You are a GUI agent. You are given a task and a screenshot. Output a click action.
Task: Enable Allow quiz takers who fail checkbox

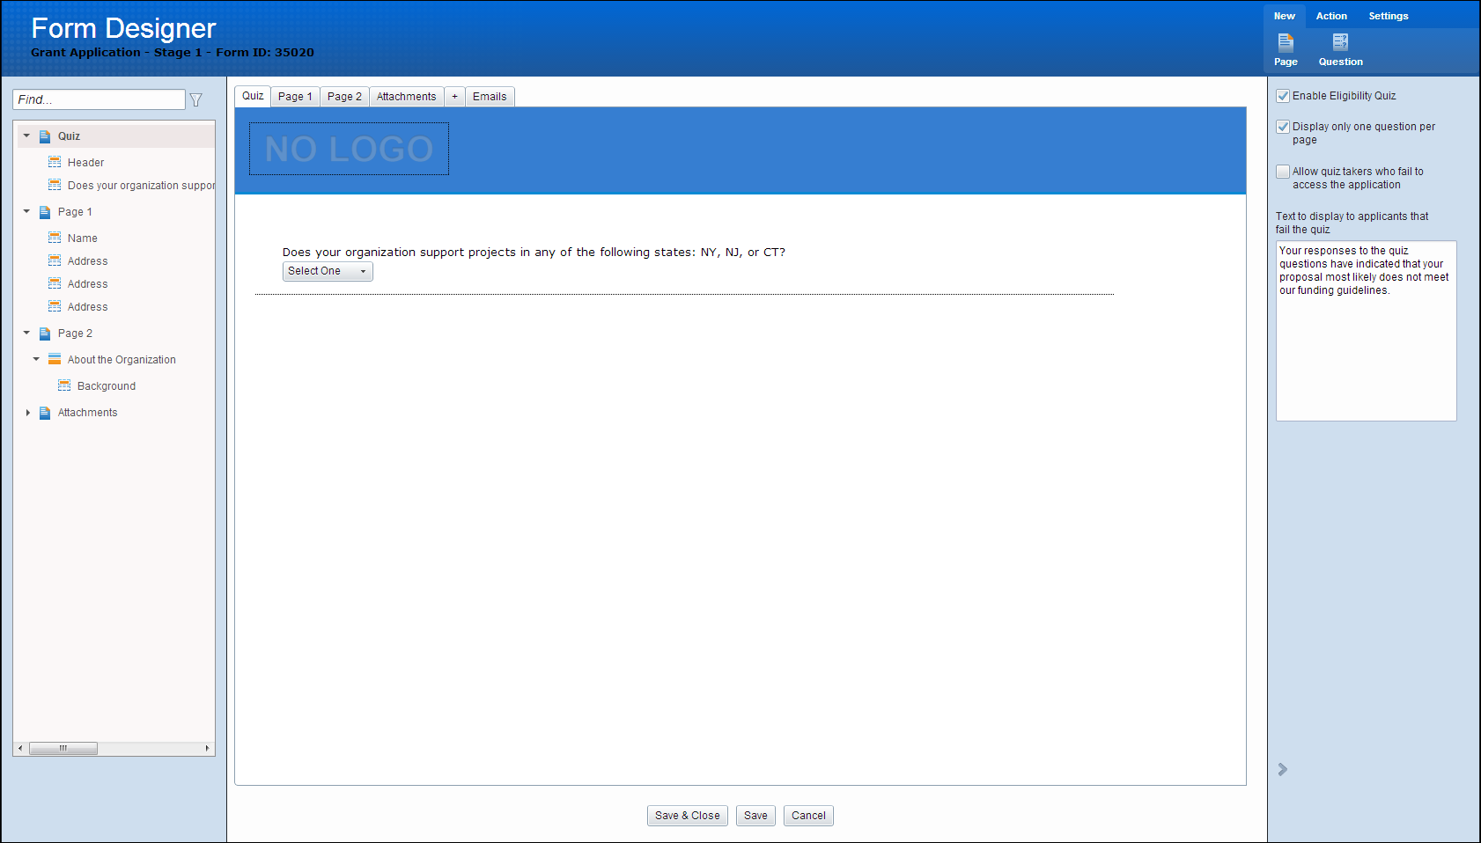1283,172
